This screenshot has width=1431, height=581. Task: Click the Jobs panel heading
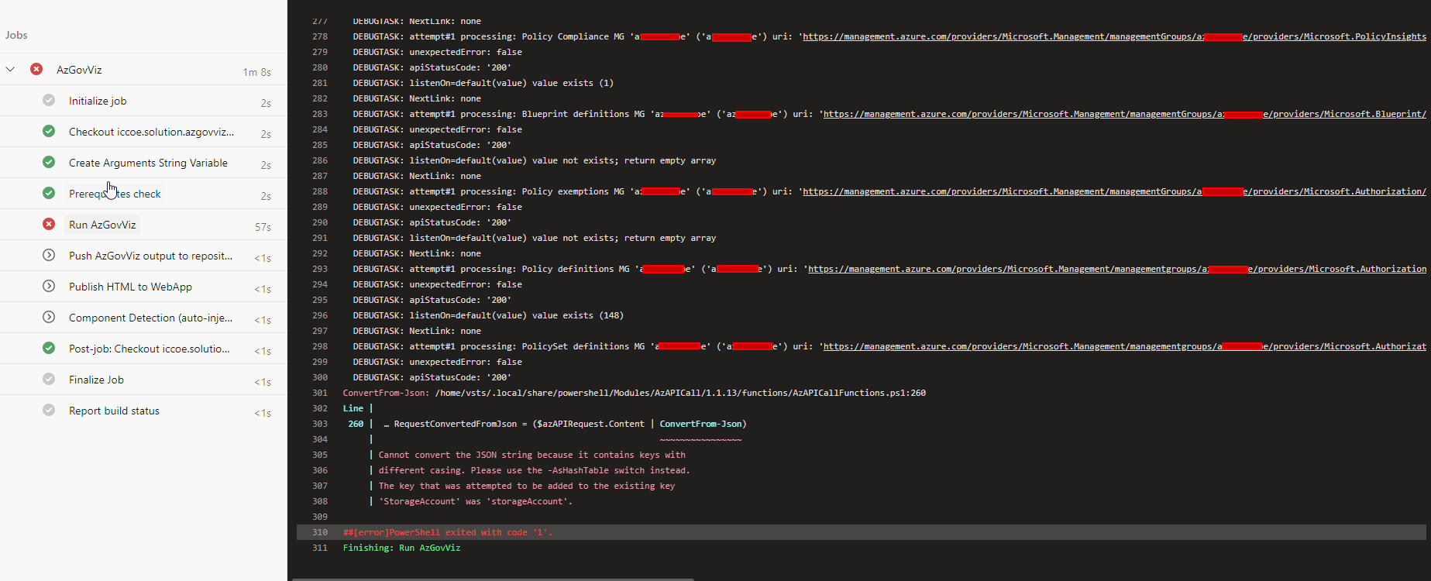pyautogui.click(x=16, y=35)
